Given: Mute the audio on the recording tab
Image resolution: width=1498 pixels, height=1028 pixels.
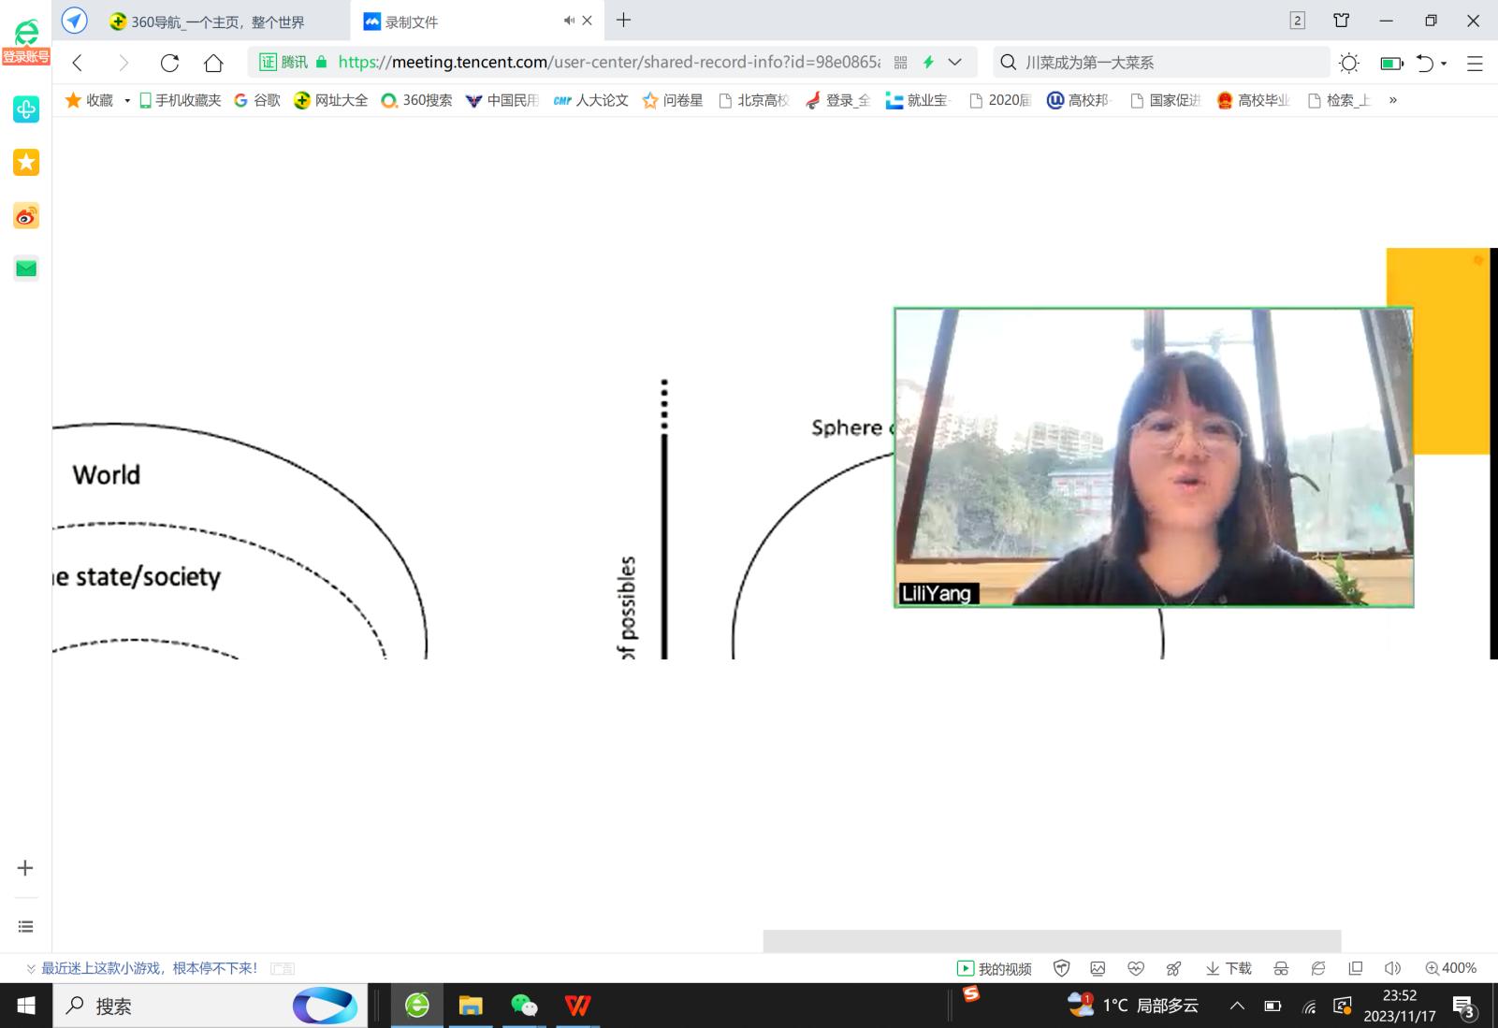Looking at the screenshot, I should coord(568,21).
